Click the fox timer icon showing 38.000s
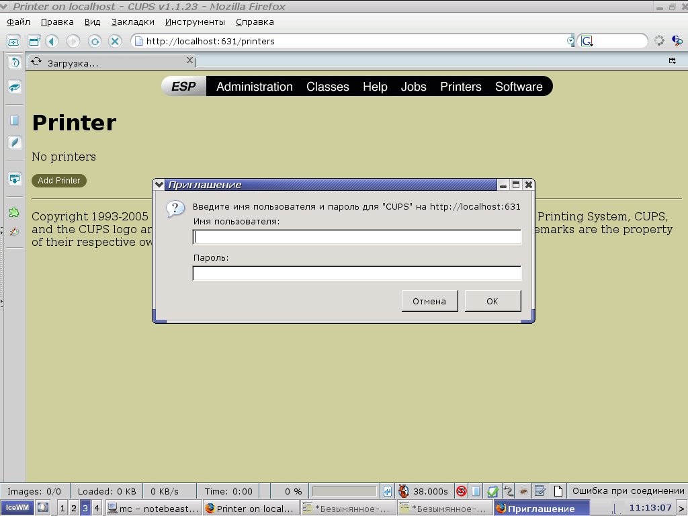This screenshot has height=516, width=688. (404, 491)
